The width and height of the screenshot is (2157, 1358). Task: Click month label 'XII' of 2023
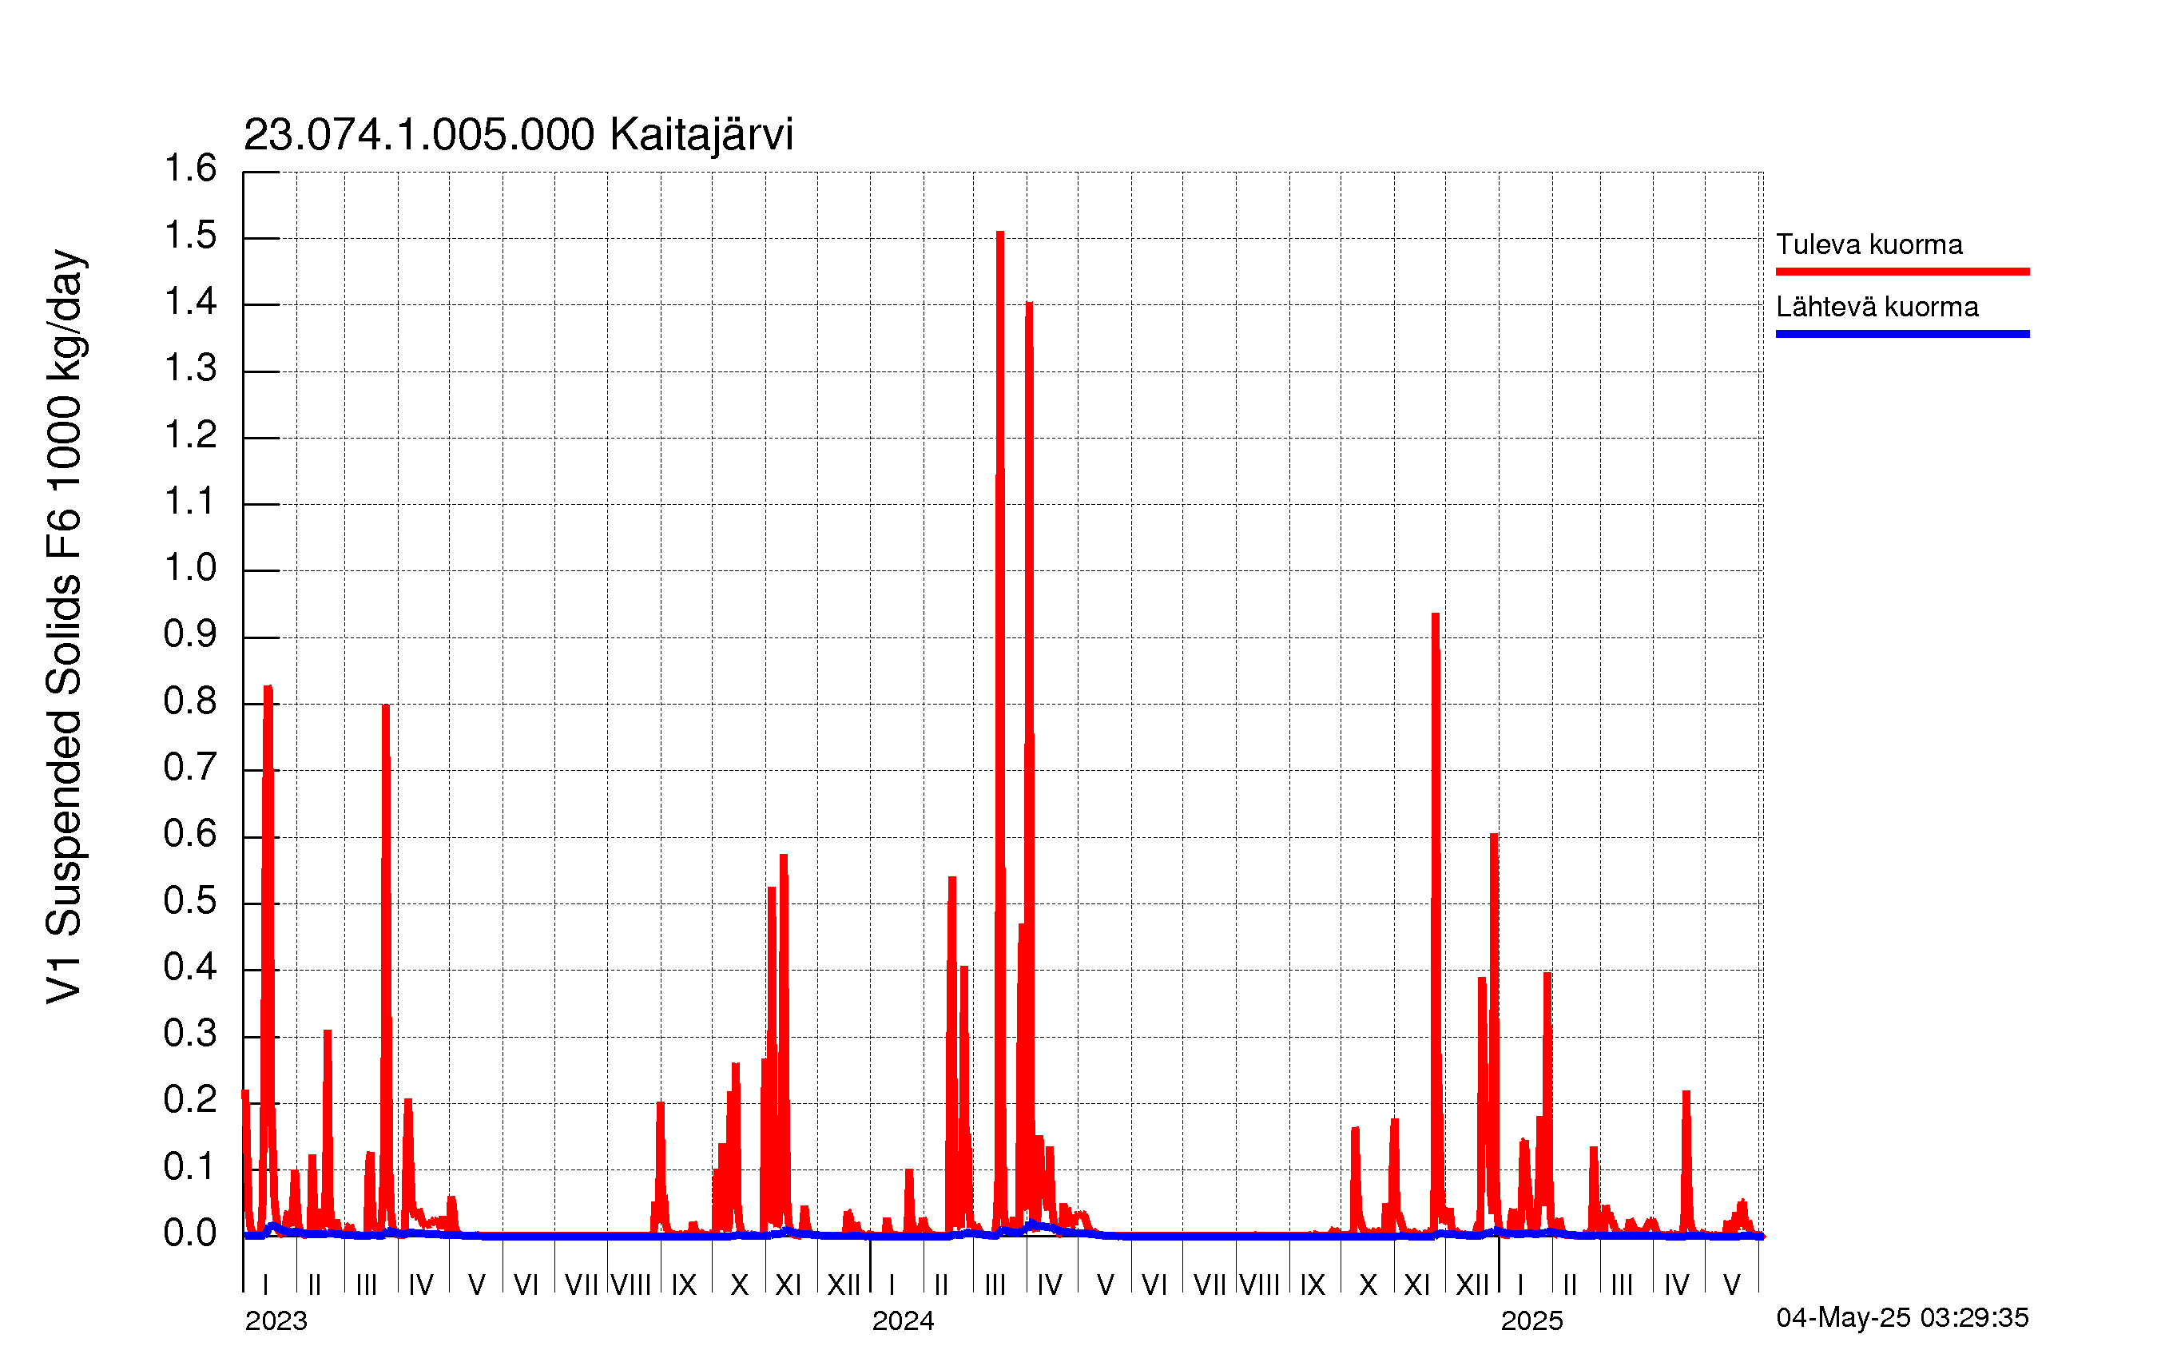click(x=844, y=1285)
